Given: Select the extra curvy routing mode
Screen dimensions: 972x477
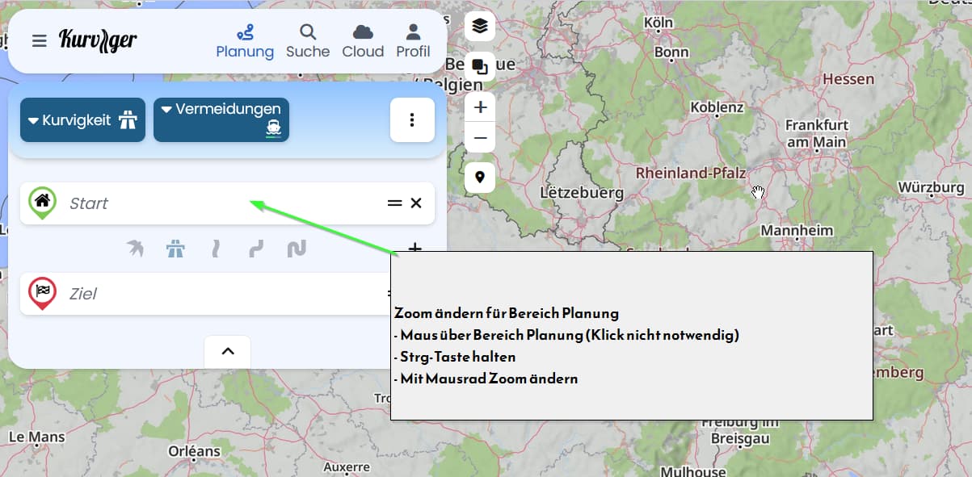Looking at the screenshot, I should coord(297,249).
